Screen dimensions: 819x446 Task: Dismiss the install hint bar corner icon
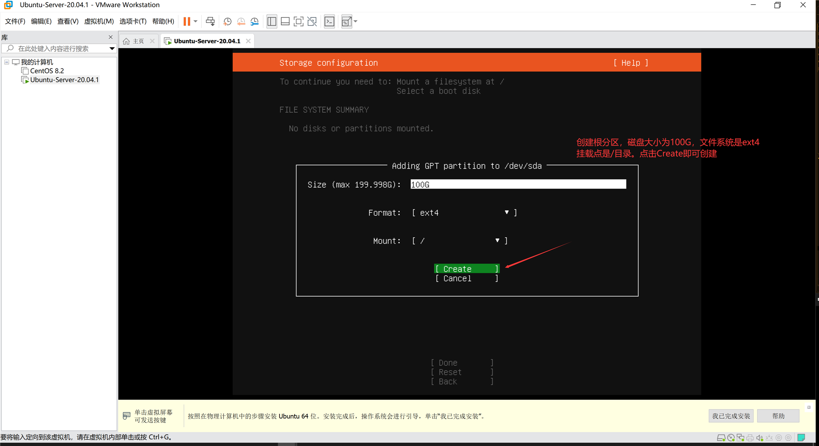click(809, 407)
